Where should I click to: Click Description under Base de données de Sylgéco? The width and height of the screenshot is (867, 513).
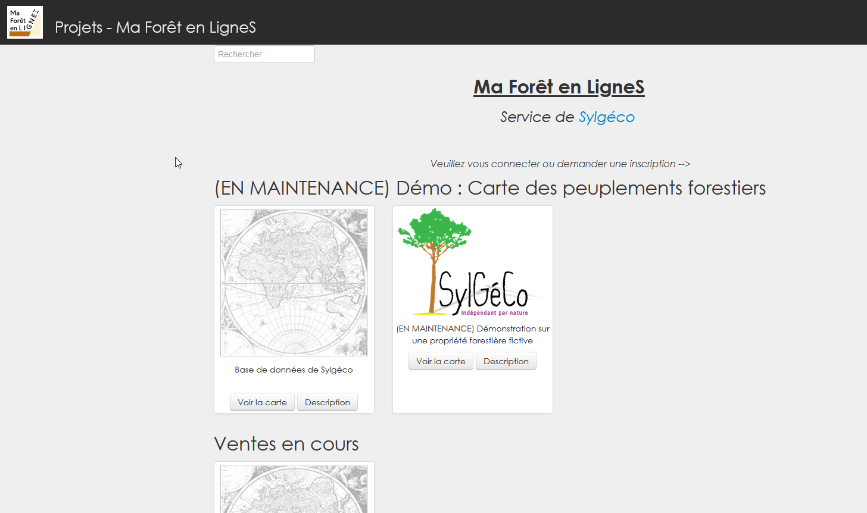pos(328,402)
